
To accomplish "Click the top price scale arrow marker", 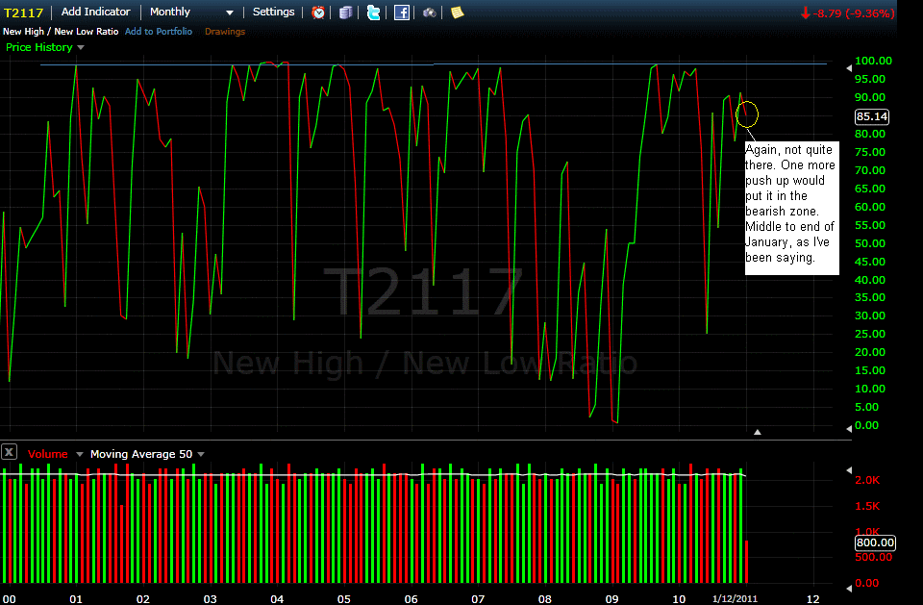I will (849, 68).
